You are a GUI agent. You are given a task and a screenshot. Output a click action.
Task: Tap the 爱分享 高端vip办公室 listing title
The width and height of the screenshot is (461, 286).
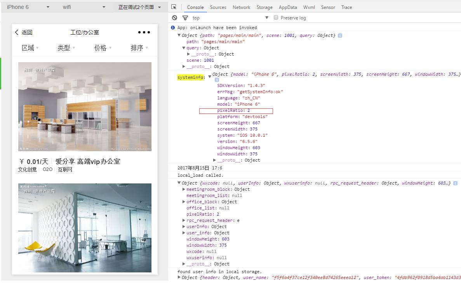click(88, 161)
